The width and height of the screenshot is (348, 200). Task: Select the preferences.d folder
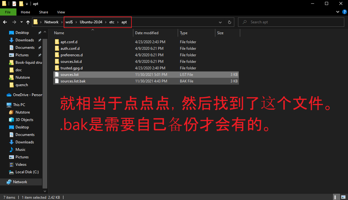71,55
